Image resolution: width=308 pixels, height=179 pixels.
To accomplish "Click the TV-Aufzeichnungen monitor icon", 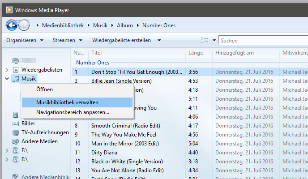I will (x=16, y=132).
